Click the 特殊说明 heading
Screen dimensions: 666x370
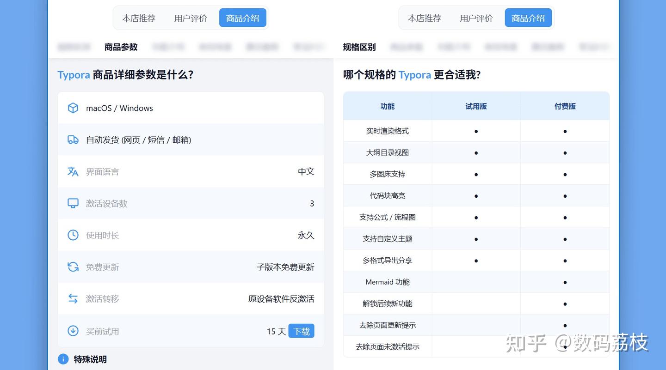[90, 359]
